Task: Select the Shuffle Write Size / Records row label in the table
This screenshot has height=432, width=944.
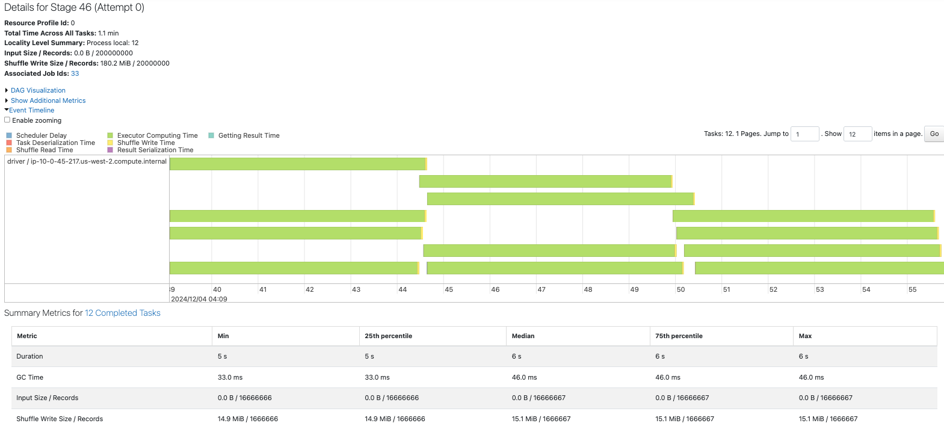Action: coord(60,419)
